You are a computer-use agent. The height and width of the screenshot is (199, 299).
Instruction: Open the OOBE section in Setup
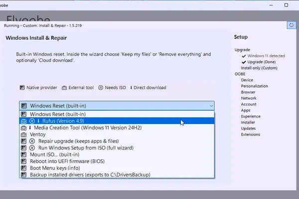240,74
